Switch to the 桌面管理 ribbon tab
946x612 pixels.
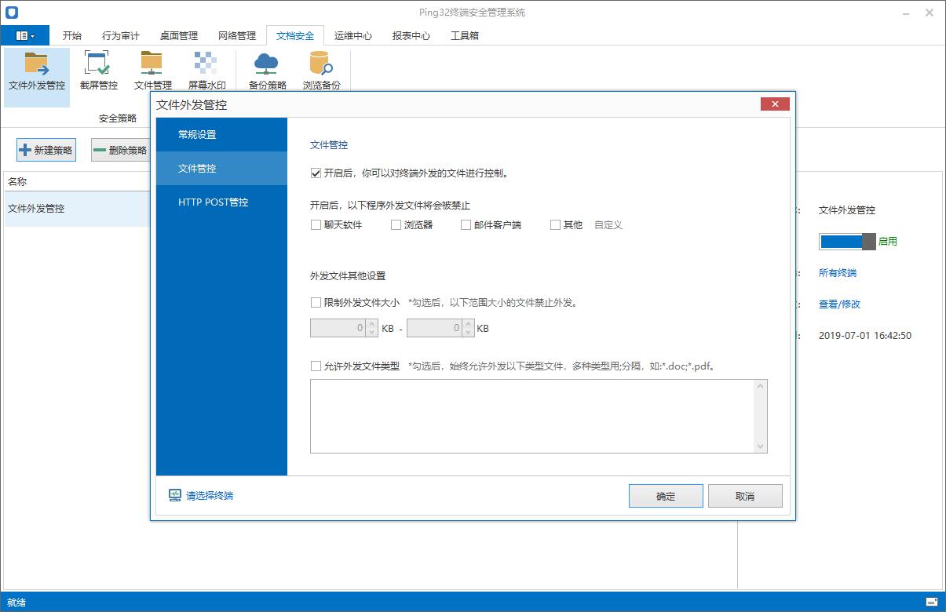[179, 35]
